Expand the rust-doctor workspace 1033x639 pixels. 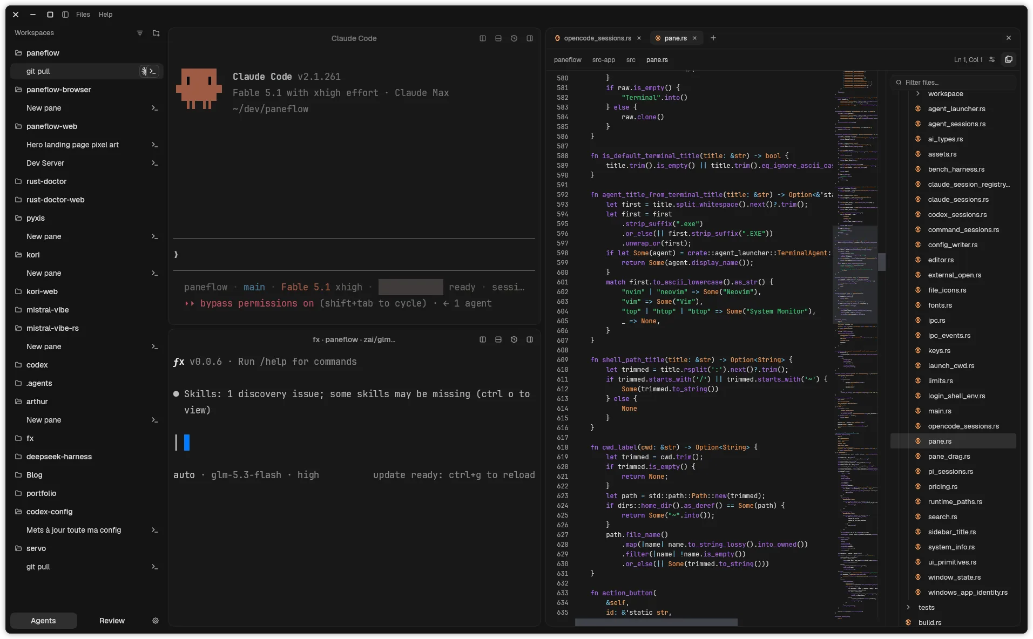(46, 181)
